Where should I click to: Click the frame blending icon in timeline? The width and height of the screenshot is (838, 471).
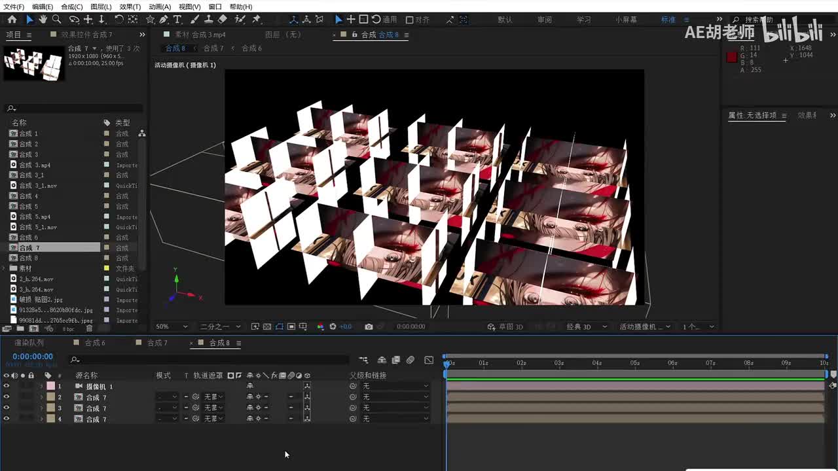(x=396, y=360)
